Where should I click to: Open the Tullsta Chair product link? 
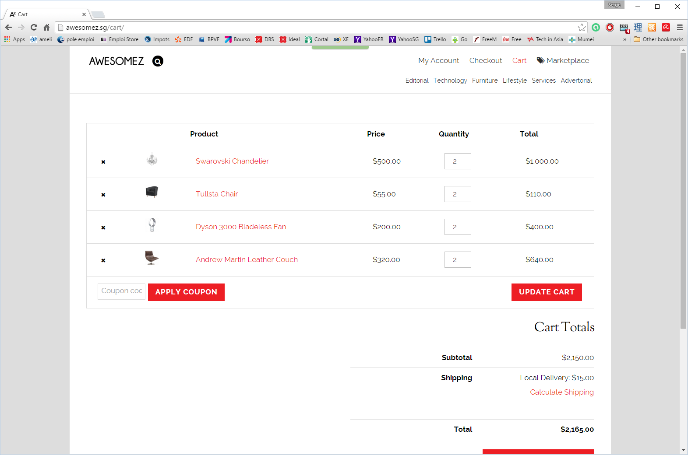[217, 194]
